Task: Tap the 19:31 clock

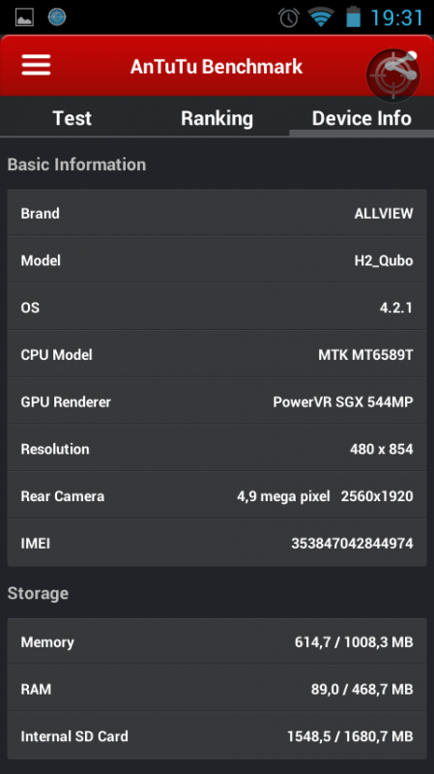Action: [x=396, y=17]
